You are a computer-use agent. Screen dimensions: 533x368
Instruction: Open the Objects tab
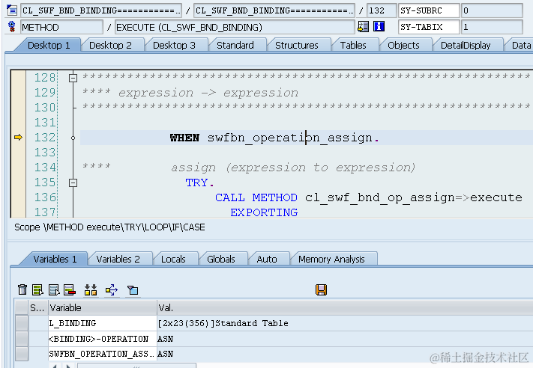(x=403, y=45)
